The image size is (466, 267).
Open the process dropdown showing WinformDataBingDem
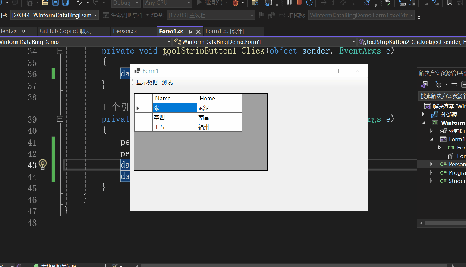tap(54, 15)
